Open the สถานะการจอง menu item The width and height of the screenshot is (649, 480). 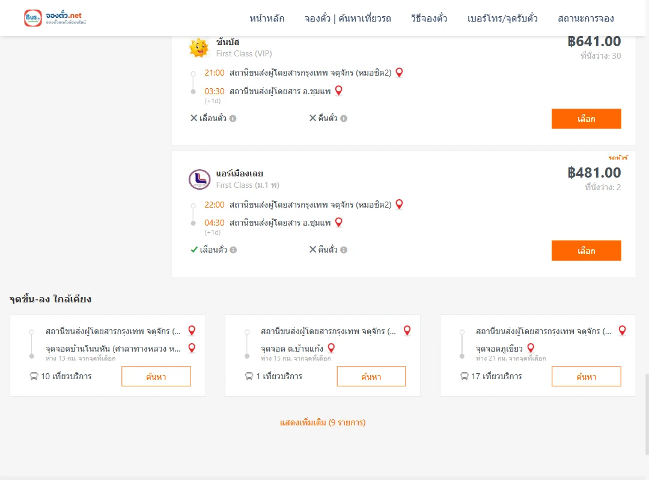(x=586, y=19)
